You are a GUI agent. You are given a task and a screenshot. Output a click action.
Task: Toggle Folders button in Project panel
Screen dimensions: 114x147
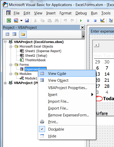click(23, 34)
